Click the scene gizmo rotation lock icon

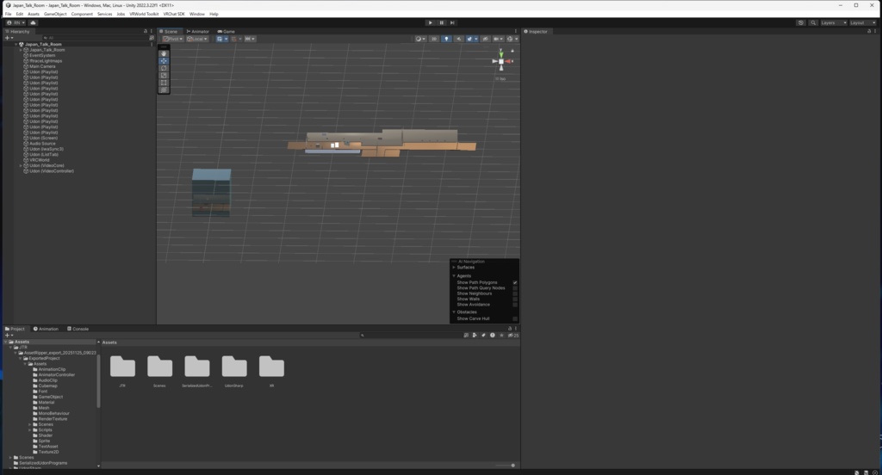pos(512,51)
